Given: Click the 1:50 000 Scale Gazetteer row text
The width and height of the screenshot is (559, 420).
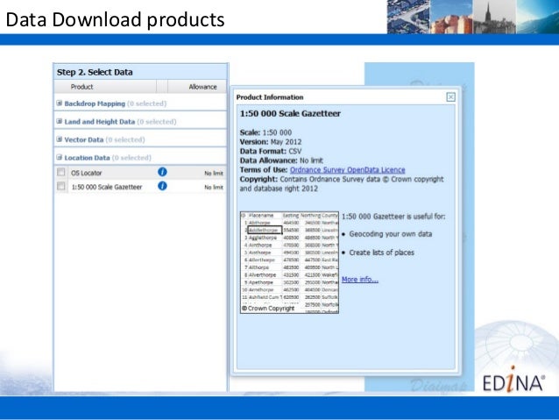Looking at the screenshot, I should pyautogui.click(x=107, y=187).
